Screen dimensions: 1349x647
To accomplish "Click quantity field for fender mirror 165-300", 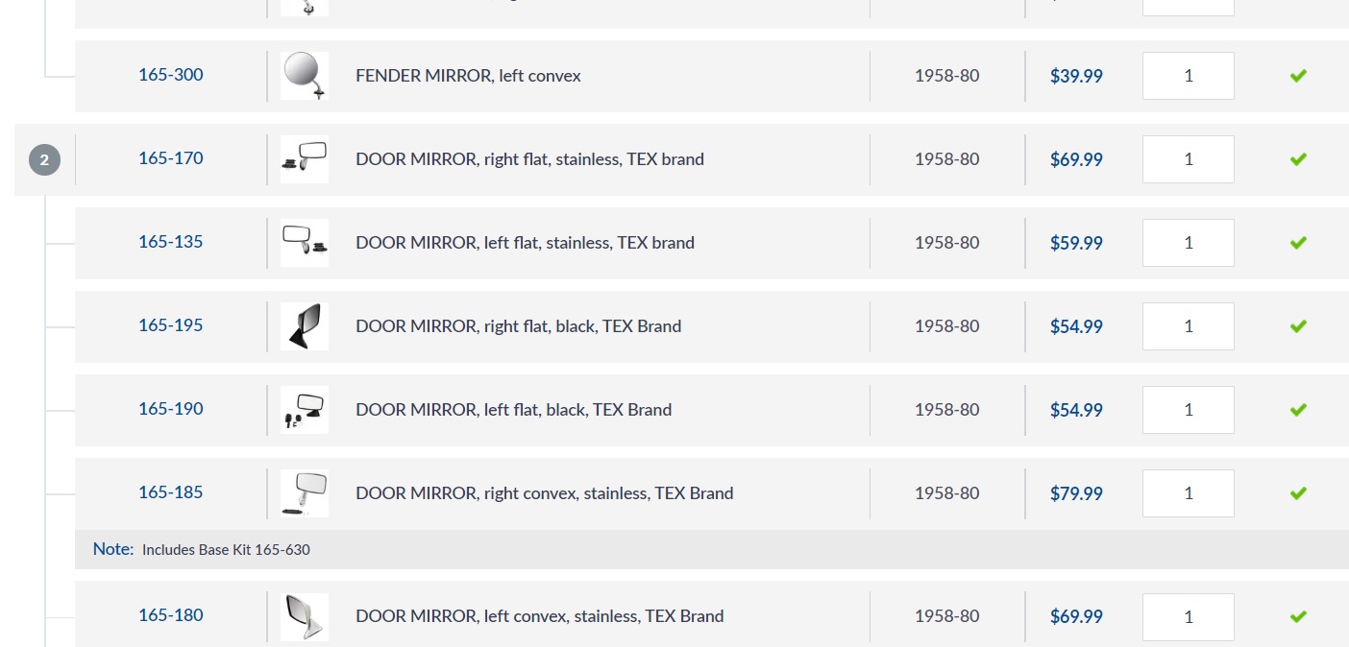I will (1189, 76).
